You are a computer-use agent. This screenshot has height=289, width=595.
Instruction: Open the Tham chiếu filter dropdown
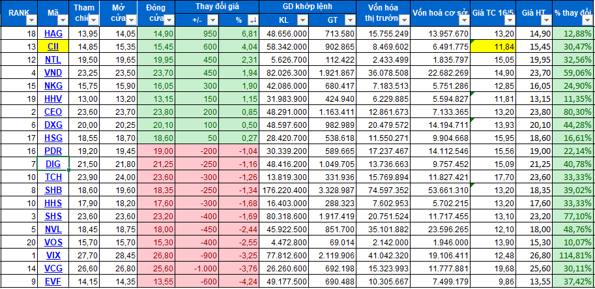pyautogui.click(x=93, y=20)
